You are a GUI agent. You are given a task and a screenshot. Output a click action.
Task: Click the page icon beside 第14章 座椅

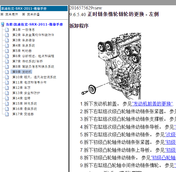(x=7, y=98)
